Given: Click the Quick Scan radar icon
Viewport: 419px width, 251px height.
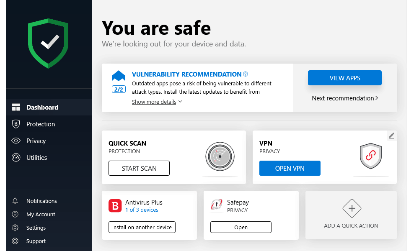Looking at the screenshot, I should click(220, 156).
